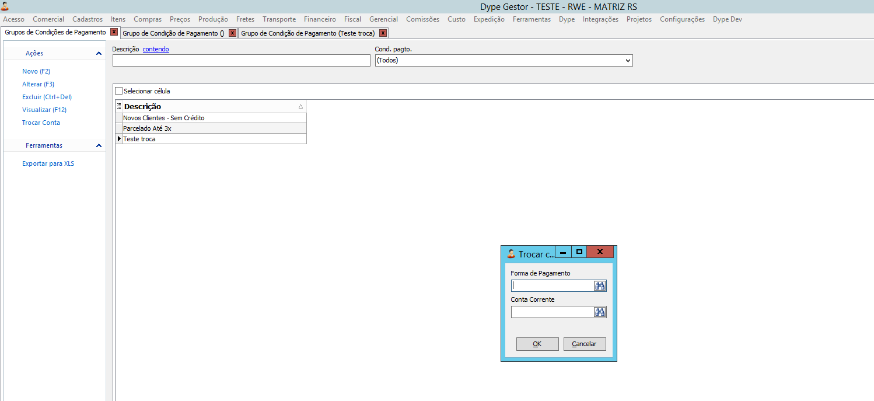Click the Dype Gestor app icon in title bar

5,6
